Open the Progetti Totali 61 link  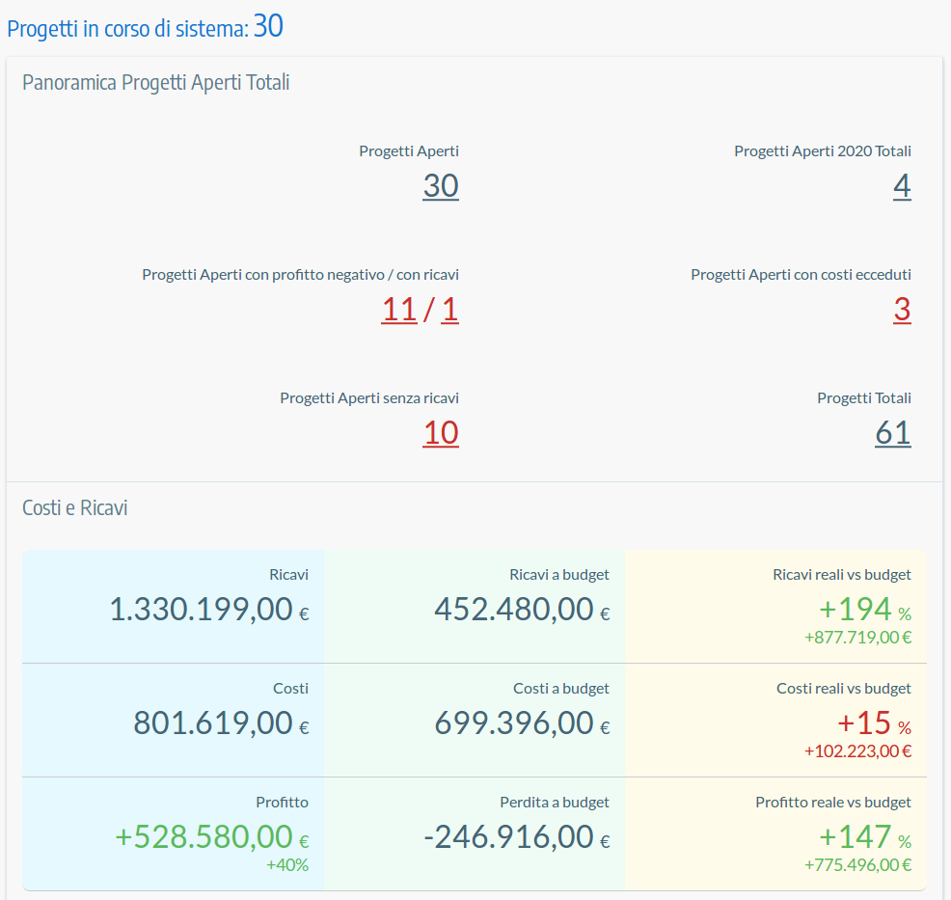point(892,433)
